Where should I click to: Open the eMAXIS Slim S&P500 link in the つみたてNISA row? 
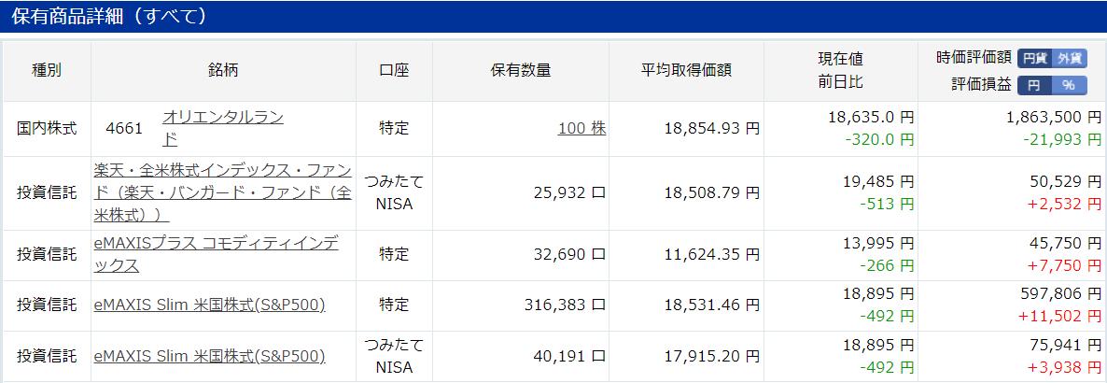click(x=210, y=356)
